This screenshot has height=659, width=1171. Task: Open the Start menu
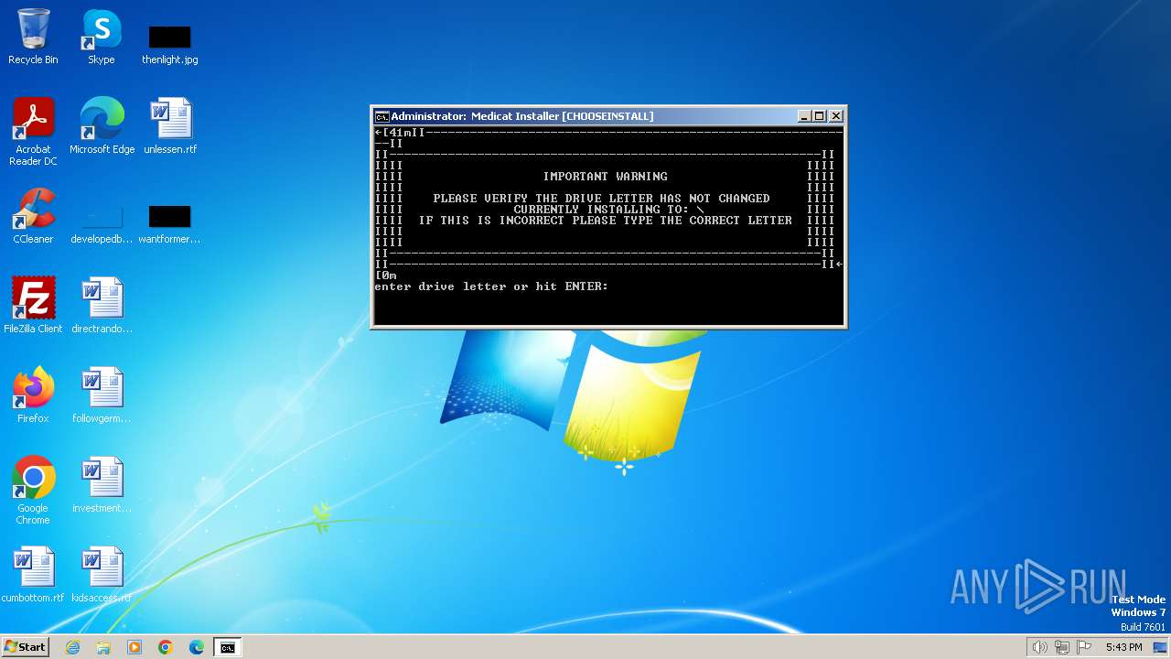[x=25, y=647]
